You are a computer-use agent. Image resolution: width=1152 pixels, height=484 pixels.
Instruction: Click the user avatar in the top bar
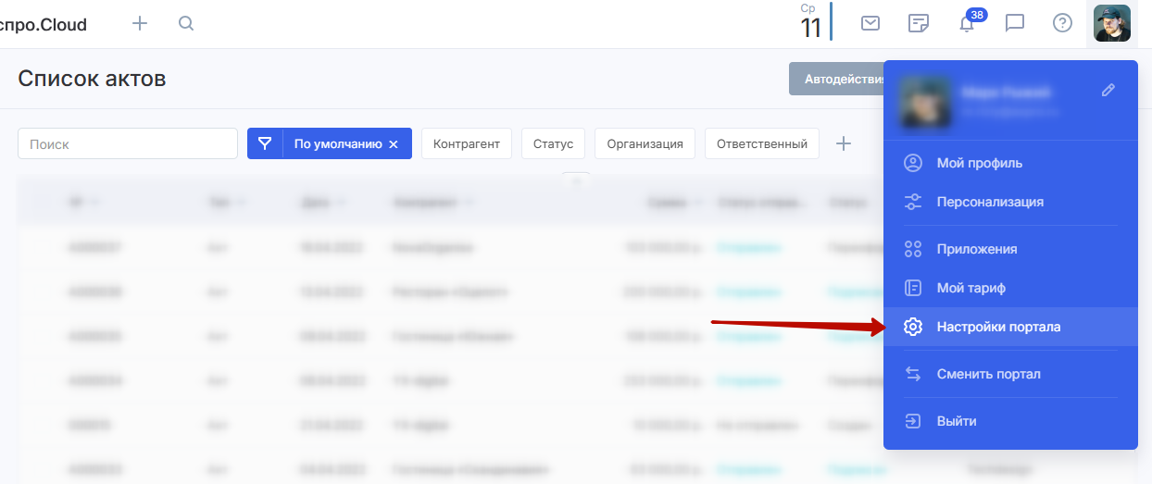pyautogui.click(x=1111, y=24)
